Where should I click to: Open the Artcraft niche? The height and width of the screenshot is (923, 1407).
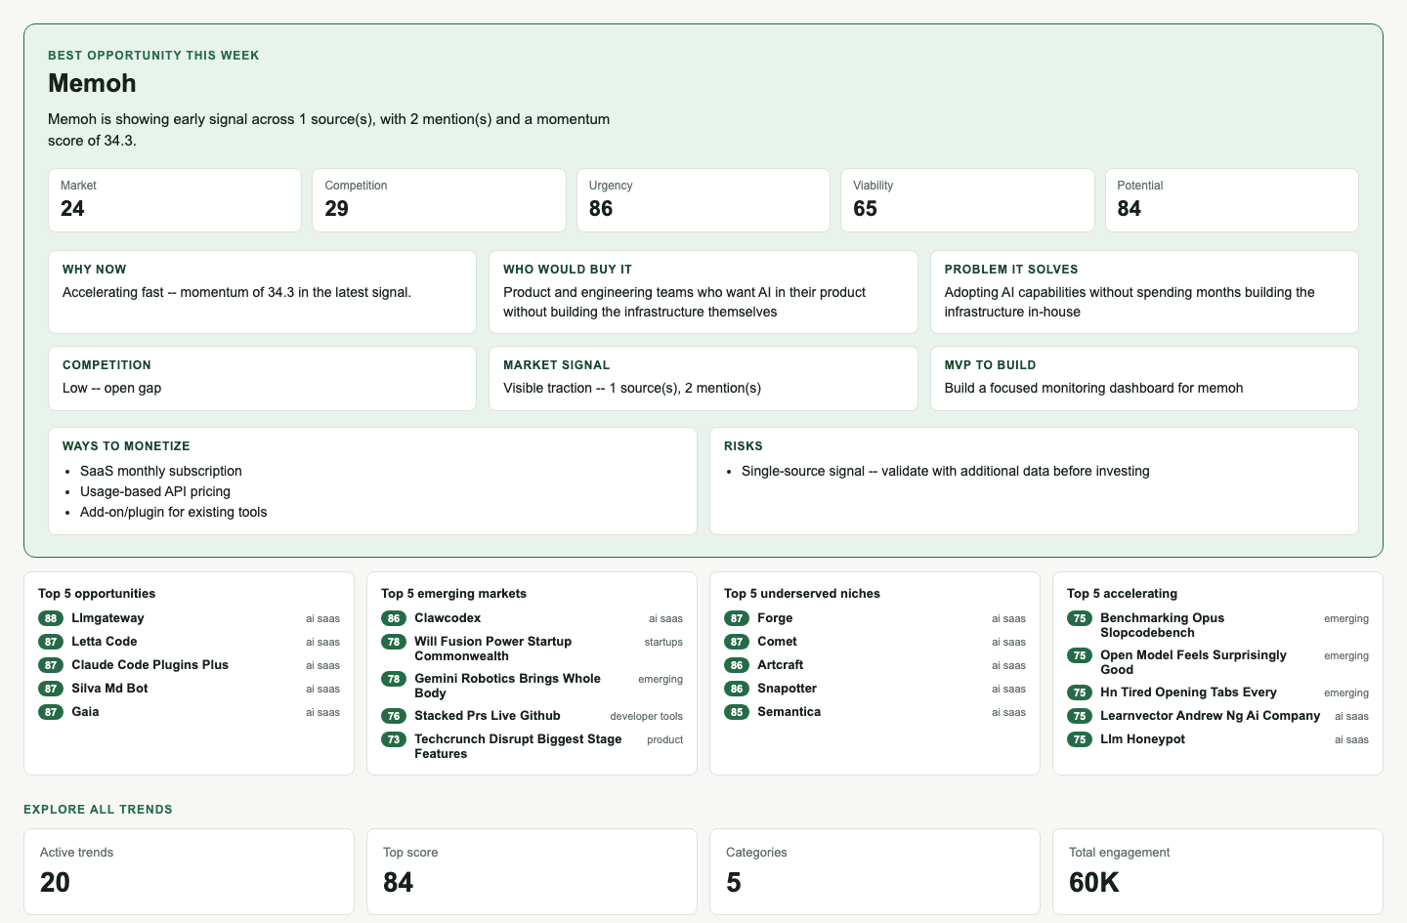874,665
